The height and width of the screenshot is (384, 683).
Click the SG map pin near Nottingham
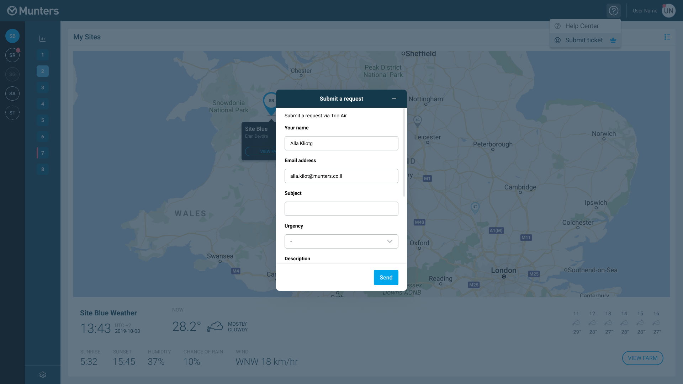(418, 120)
